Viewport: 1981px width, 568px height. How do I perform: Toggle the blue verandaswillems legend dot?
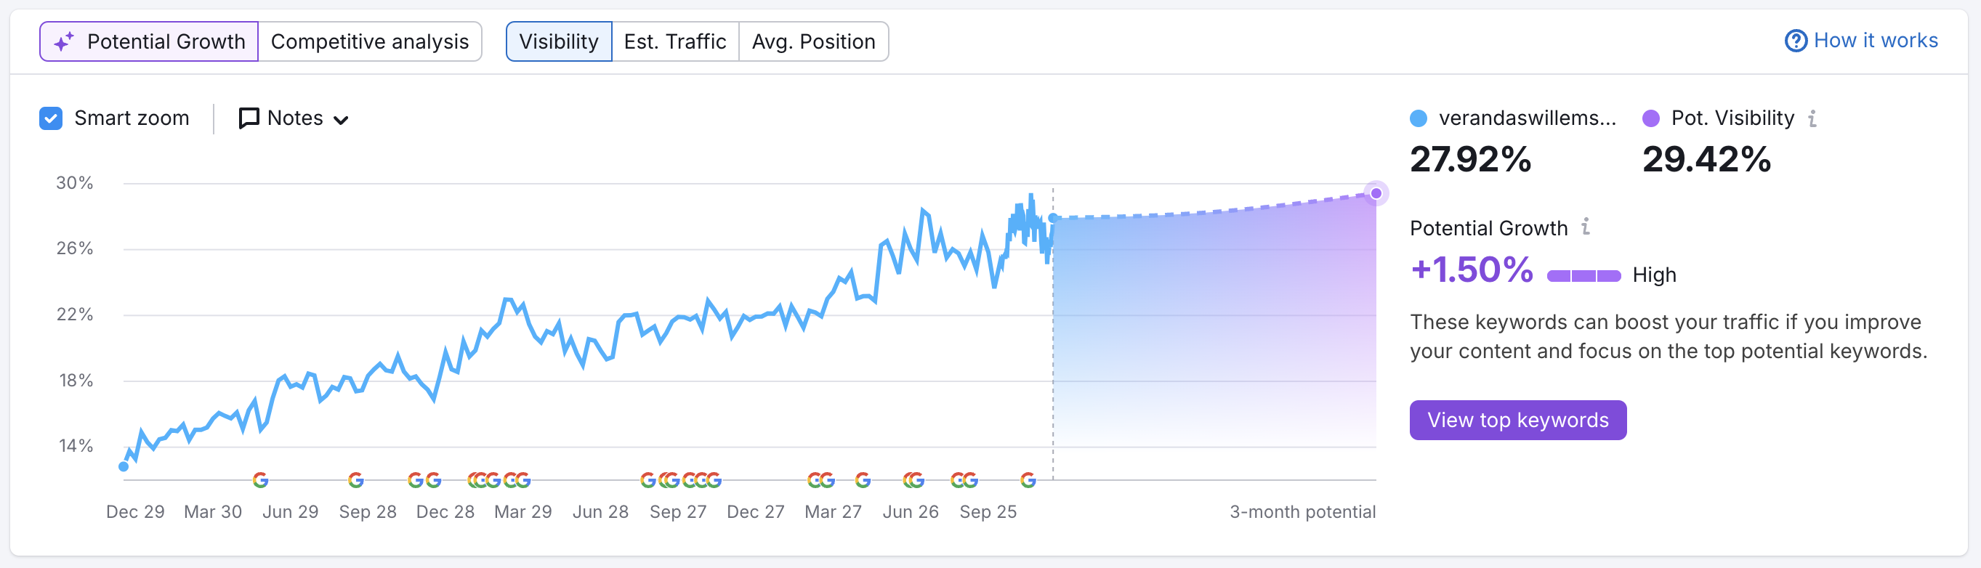click(1419, 118)
